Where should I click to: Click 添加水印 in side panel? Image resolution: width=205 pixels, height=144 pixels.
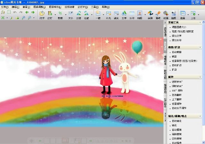coord(176,40)
